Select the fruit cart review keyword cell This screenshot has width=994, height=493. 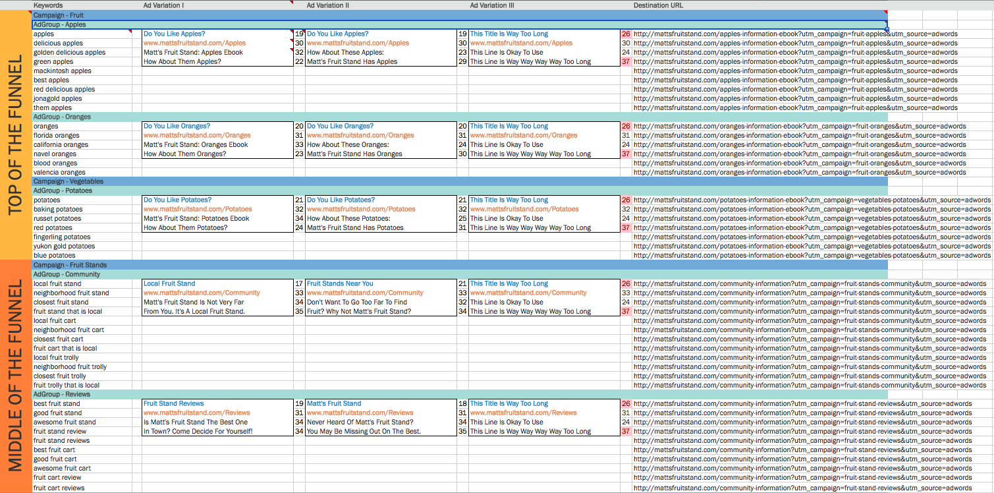click(82, 477)
